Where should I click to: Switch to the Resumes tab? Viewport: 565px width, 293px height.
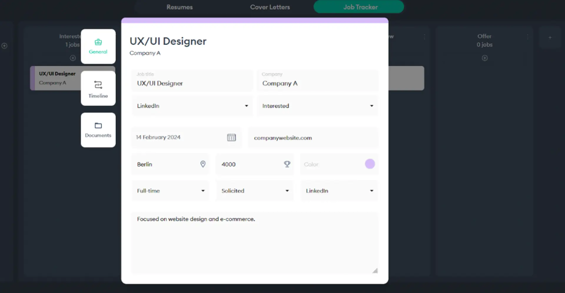[x=180, y=7]
